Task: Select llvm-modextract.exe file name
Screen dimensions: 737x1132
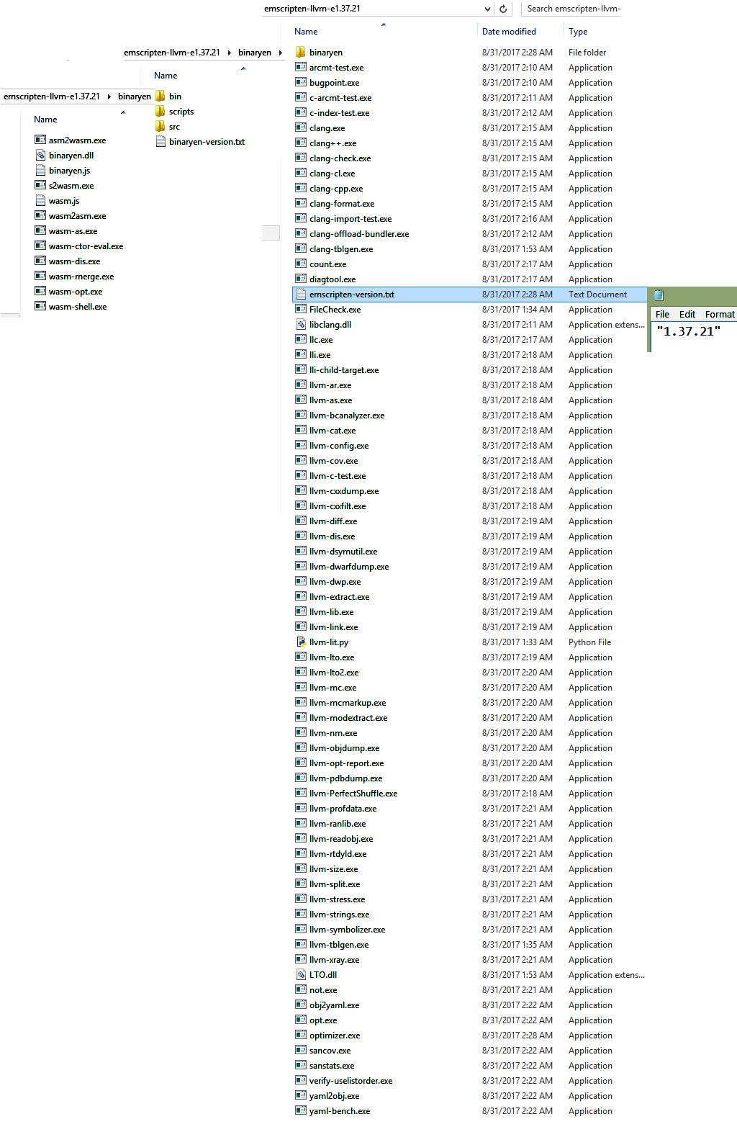Action: click(x=348, y=718)
